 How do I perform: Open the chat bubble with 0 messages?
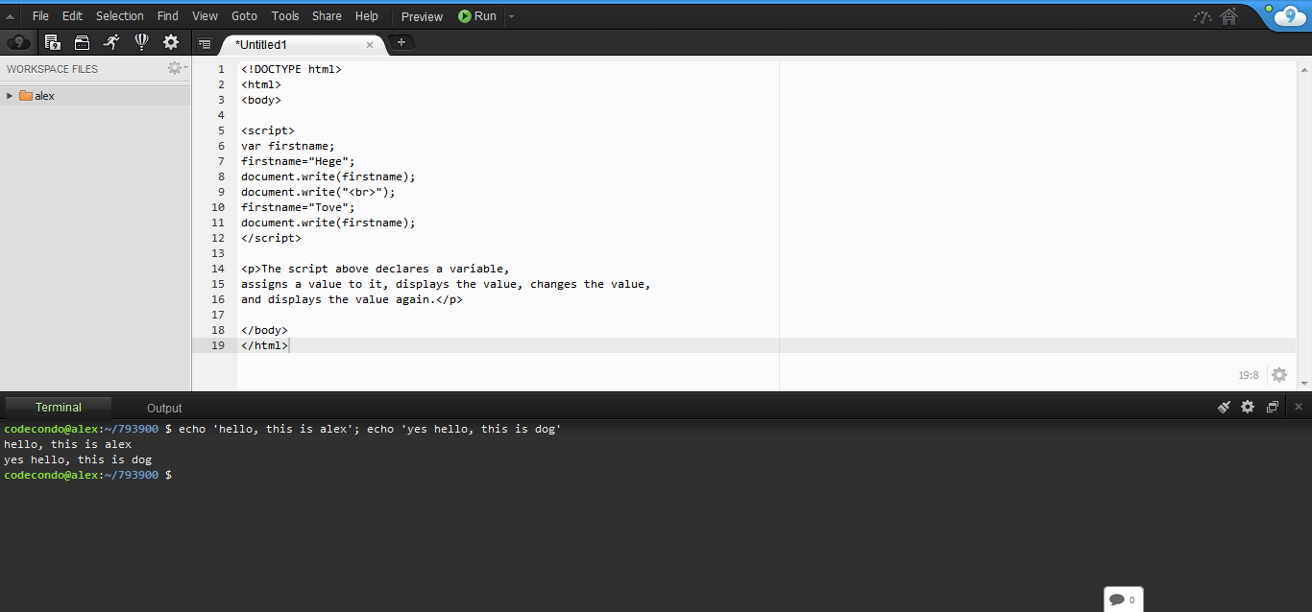tap(1123, 600)
